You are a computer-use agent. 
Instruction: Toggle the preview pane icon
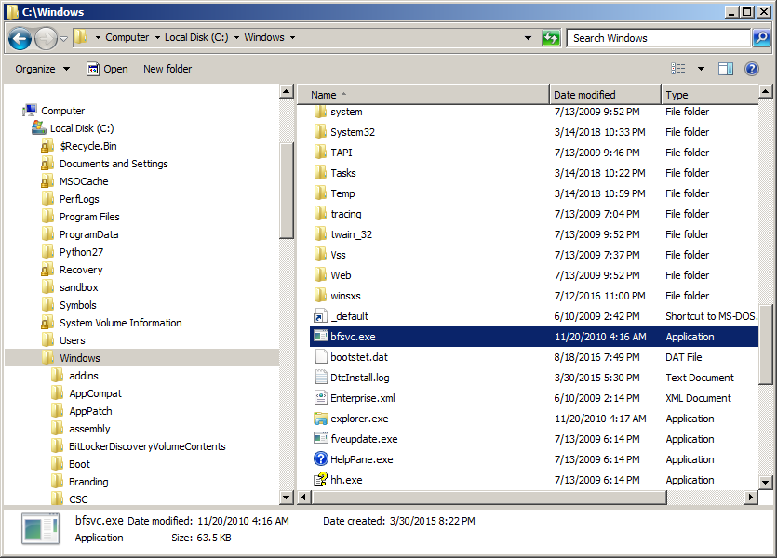[726, 69]
